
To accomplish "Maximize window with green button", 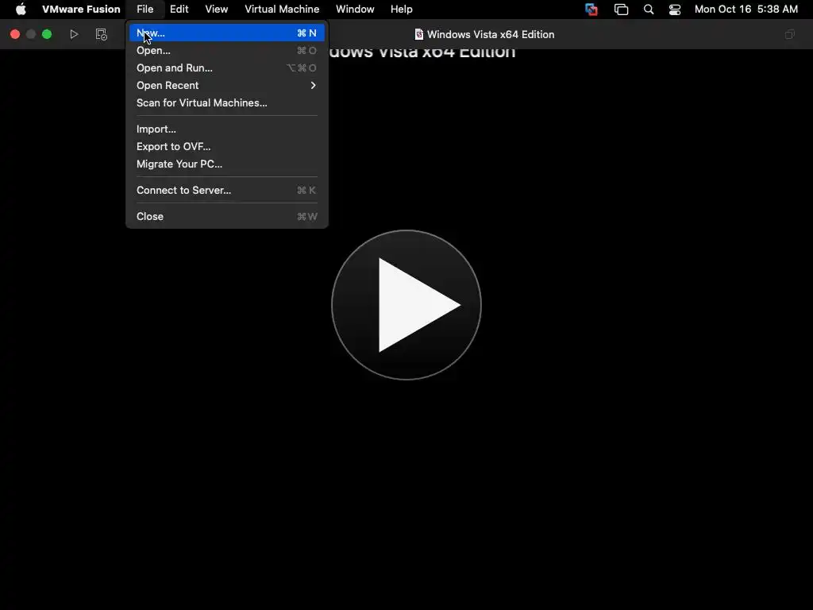I will coord(47,34).
